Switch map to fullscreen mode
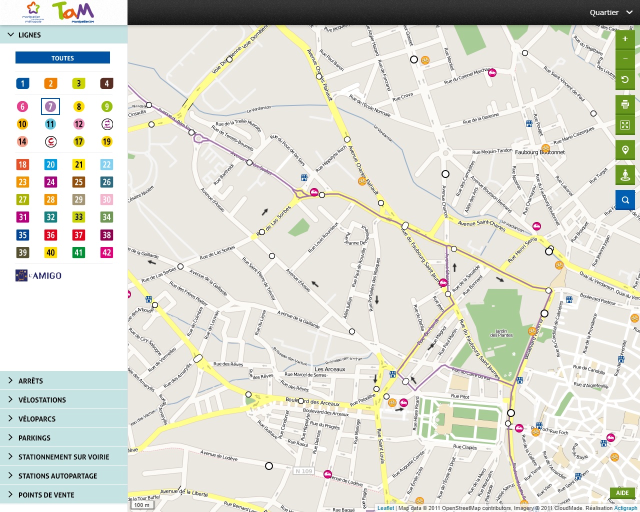Image resolution: width=640 pixels, height=512 pixels. [625, 125]
